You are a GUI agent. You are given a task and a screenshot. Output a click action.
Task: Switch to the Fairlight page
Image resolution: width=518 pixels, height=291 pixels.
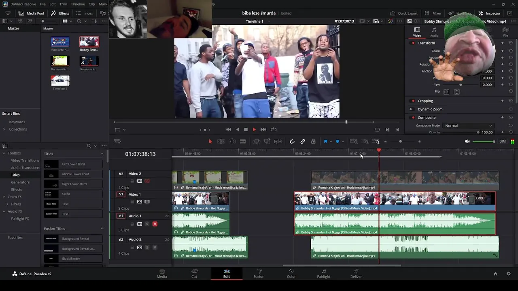(323, 274)
